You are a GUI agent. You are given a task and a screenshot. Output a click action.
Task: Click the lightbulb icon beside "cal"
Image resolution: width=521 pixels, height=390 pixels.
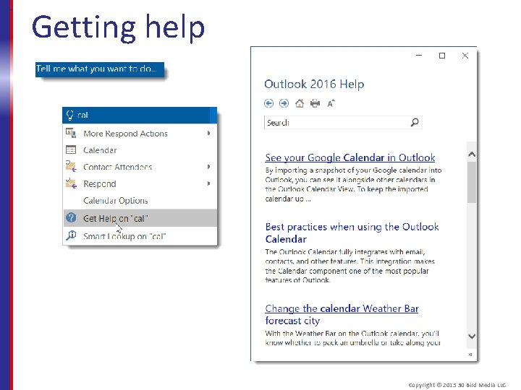pyautogui.click(x=69, y=115)
